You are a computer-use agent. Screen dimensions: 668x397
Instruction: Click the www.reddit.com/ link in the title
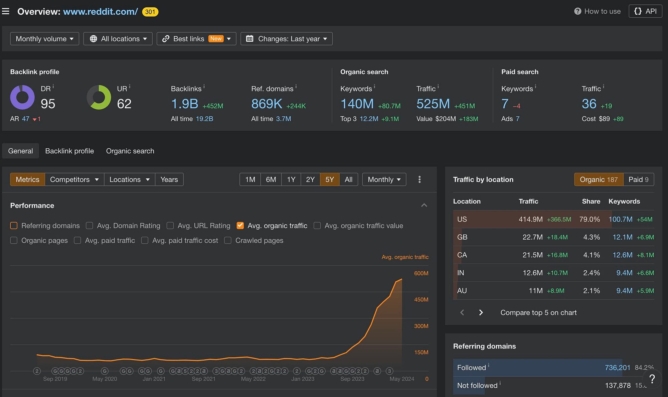[x=100, y=12]
